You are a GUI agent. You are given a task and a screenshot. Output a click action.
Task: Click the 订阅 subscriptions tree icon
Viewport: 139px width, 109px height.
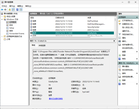tap(5, 39)
